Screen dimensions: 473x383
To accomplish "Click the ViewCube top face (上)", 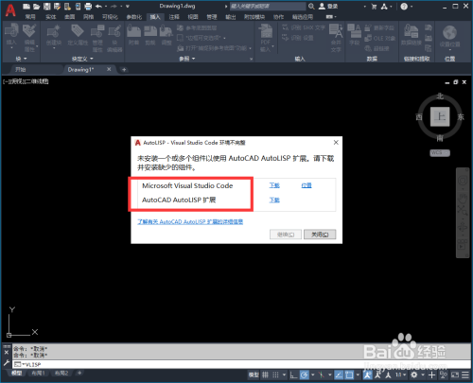I will click(x=440, y=116).
